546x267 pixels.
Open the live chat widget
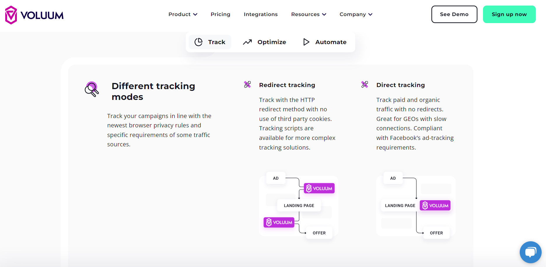coord(531,252)
